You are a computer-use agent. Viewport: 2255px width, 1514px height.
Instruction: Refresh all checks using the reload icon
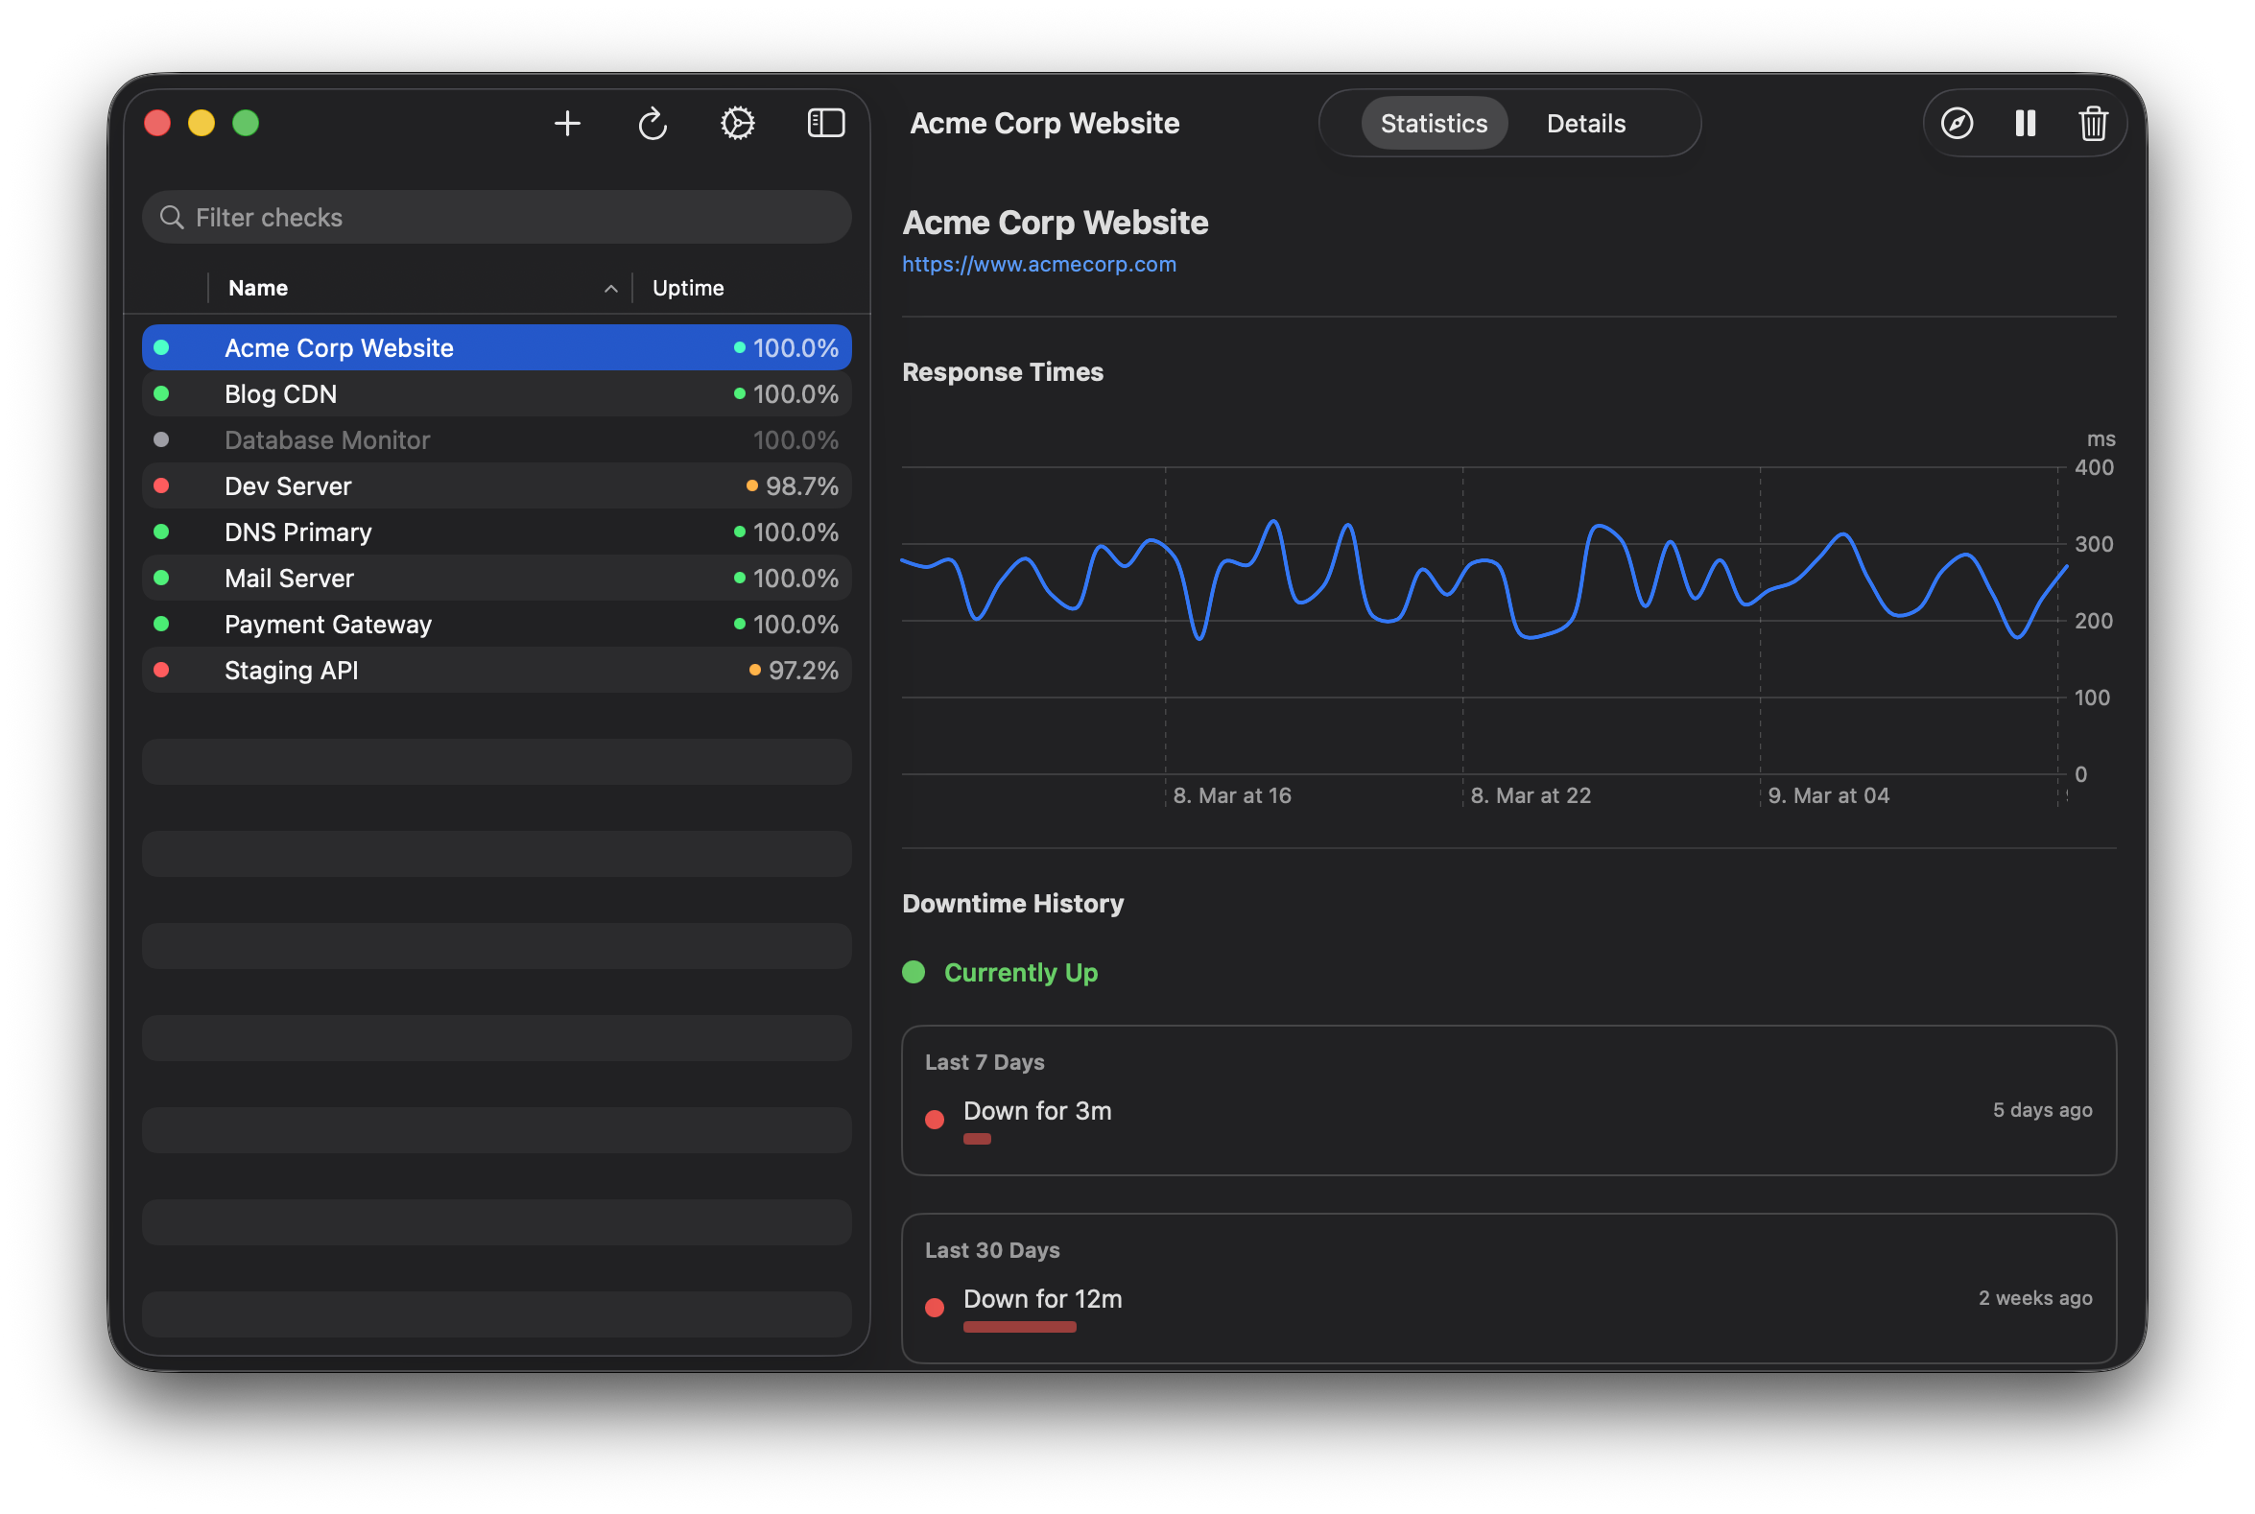click(653, 123)
